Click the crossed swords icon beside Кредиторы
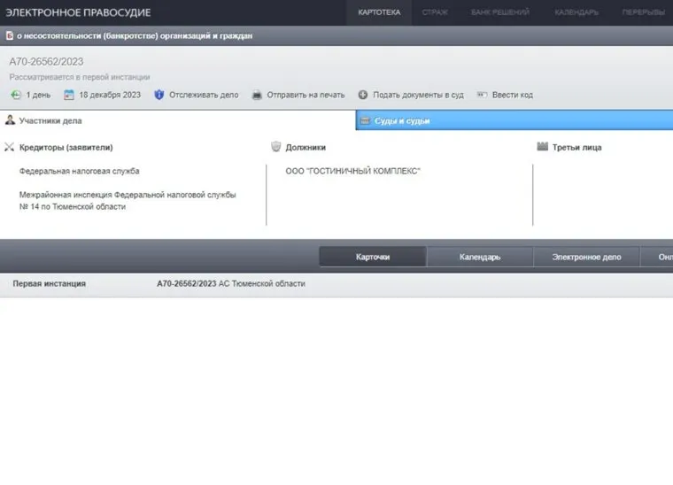Image resolution: width=673 pixels, height=485 pixels. coord(10,147)
